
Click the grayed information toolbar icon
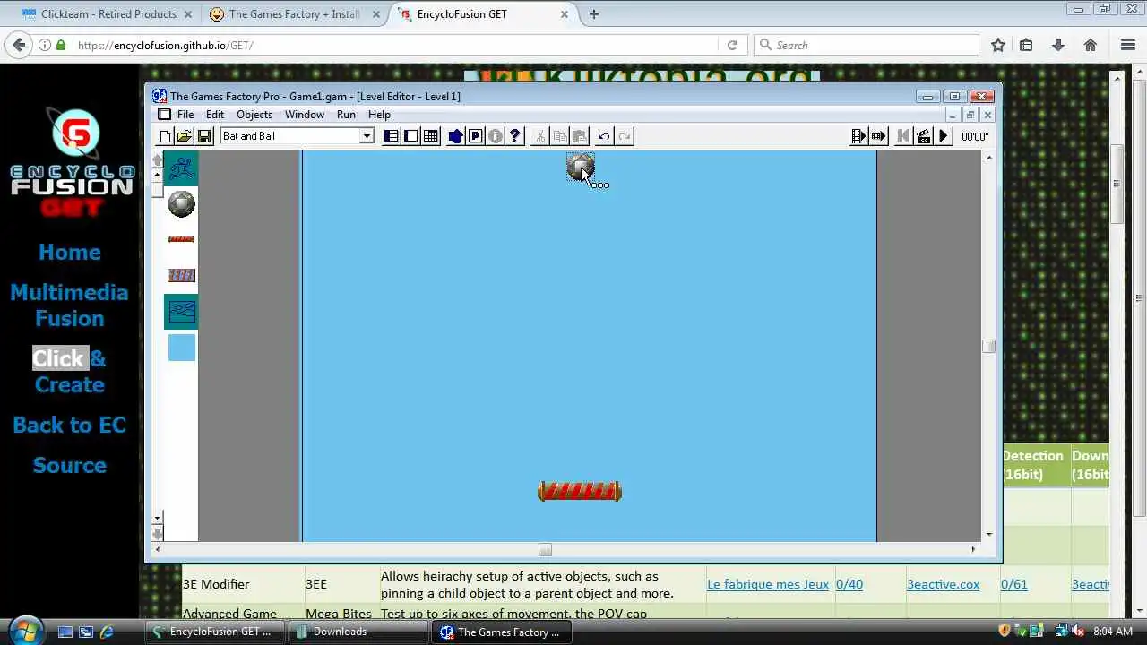[x=496, y=136]
